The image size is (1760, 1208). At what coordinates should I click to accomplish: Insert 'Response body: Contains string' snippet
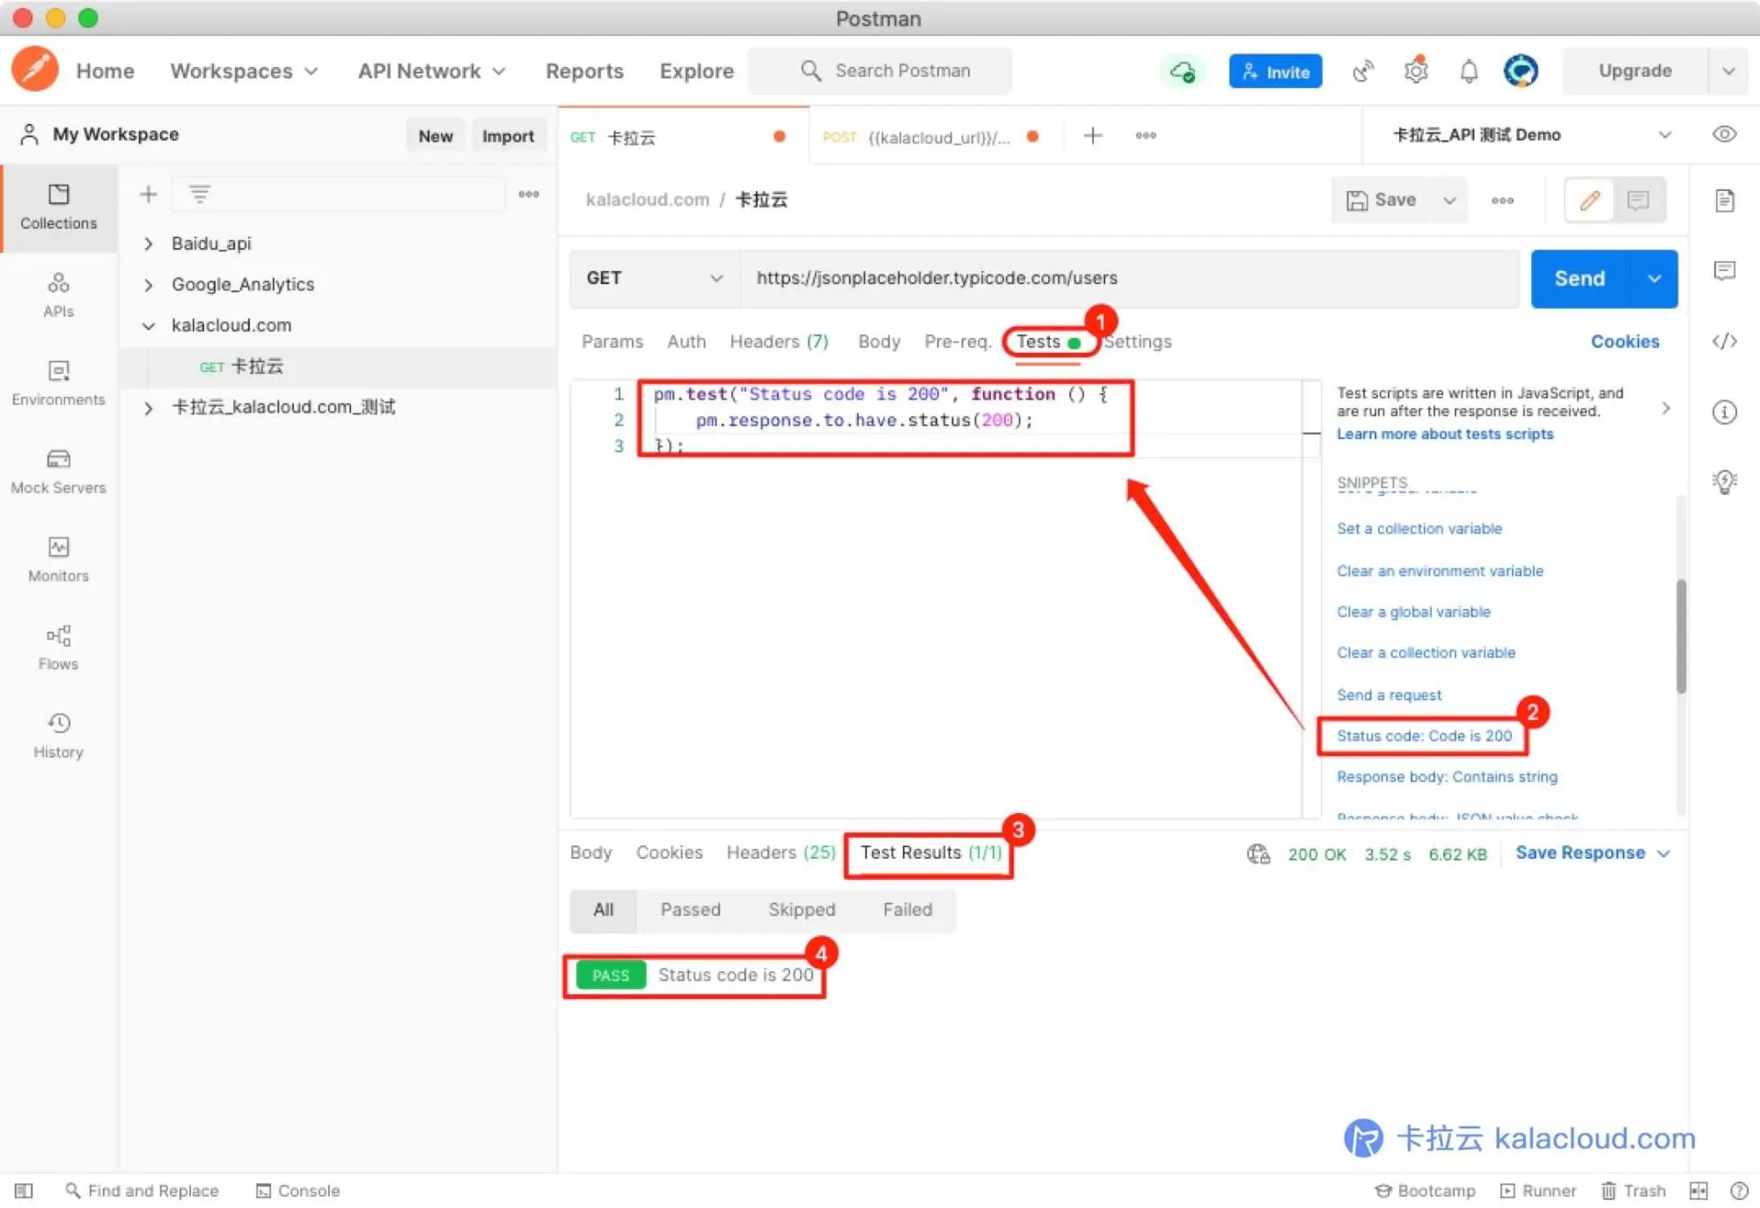[x=1447, y=777]
